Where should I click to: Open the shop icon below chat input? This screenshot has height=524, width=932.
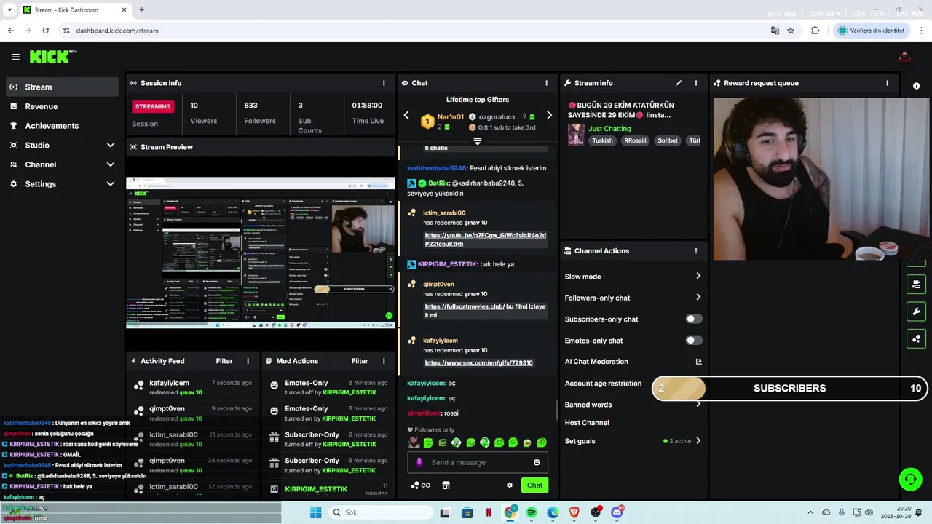(x=446, y=485)
